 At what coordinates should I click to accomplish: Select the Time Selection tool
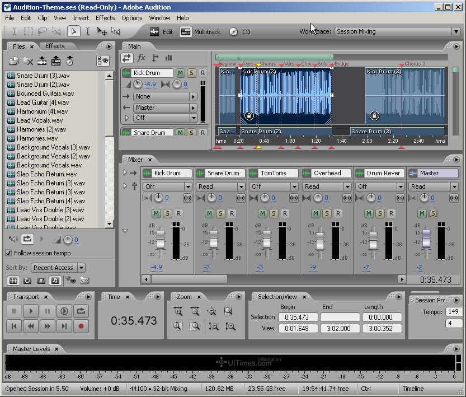(x=87, y=31)
